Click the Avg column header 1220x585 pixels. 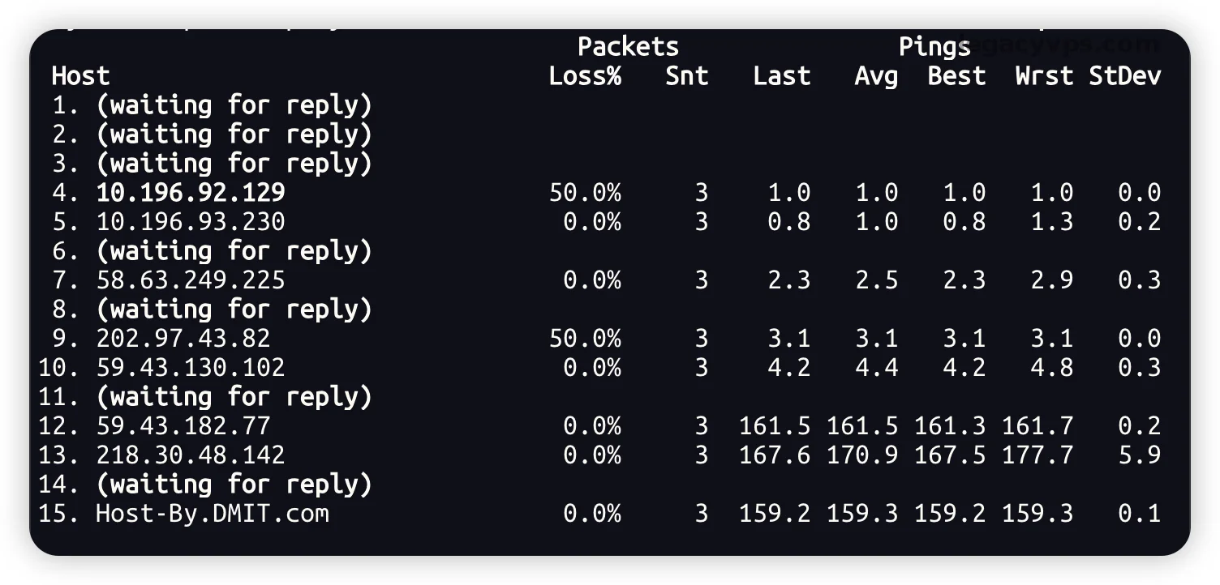click(876, 76)
